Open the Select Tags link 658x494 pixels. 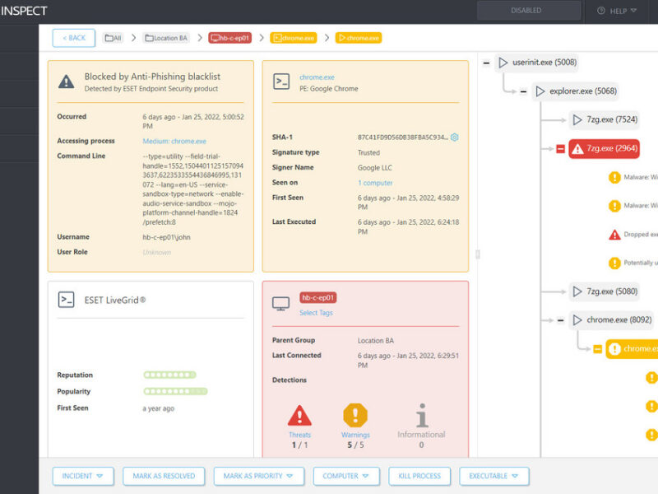[316, 313]
